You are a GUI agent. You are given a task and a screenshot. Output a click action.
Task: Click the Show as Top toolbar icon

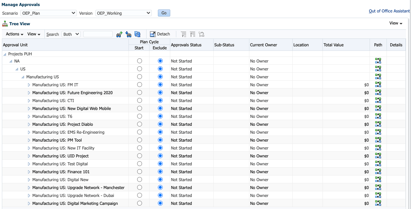201,34
